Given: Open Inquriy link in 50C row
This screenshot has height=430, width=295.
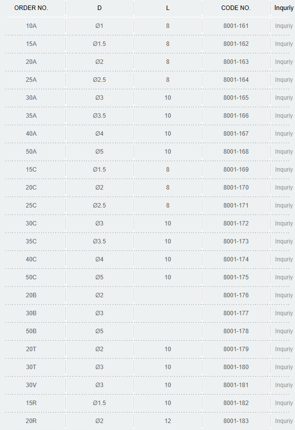Looking at the screenshot, I should [x=284, y=277].
